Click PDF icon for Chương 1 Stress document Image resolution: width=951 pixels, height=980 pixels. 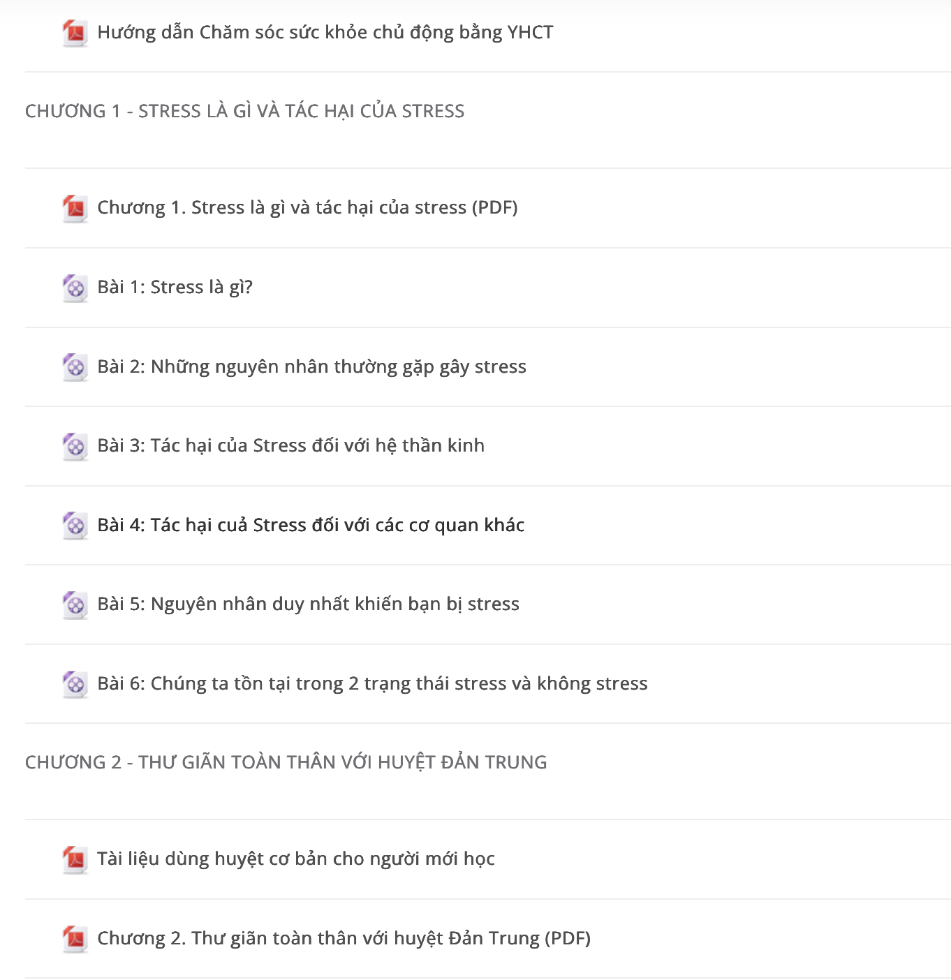tap(75, 208)
